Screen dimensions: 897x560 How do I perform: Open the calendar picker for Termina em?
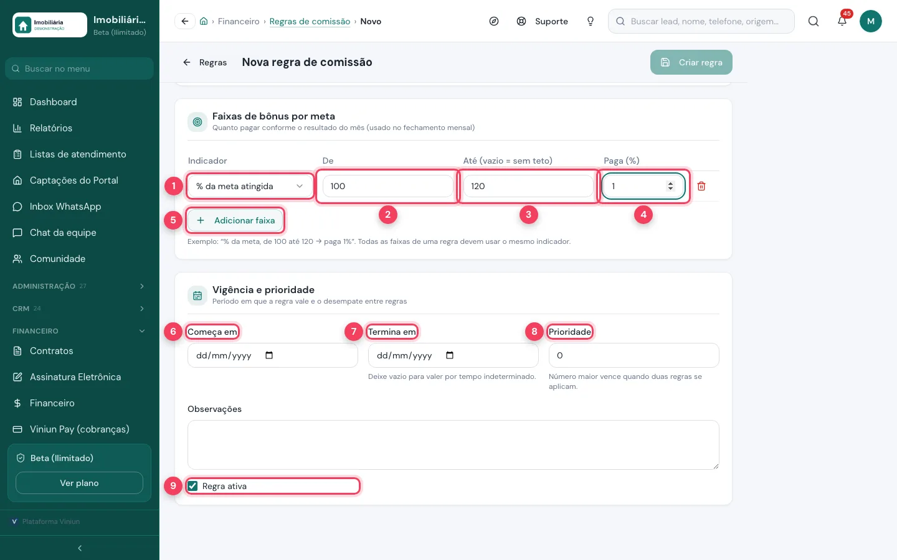tap(450, 355)
